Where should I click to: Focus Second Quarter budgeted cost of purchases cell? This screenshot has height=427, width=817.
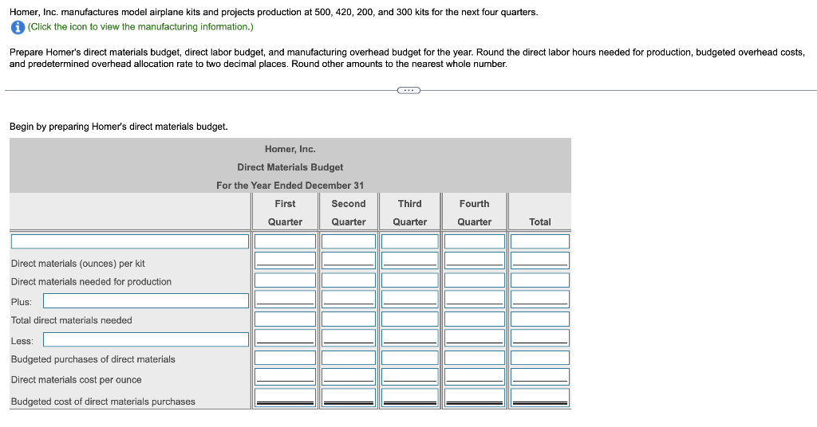[349, 398]
